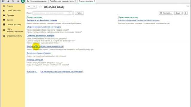Open the CRM и маркетинг section
This screenshot has height=107, width=191.
tap(14, 11)
